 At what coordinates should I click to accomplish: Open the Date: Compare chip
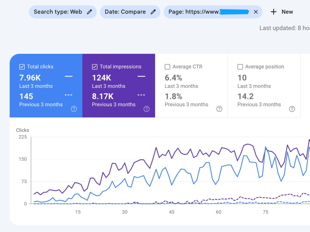pyautogui.click(x=130, y=12)
